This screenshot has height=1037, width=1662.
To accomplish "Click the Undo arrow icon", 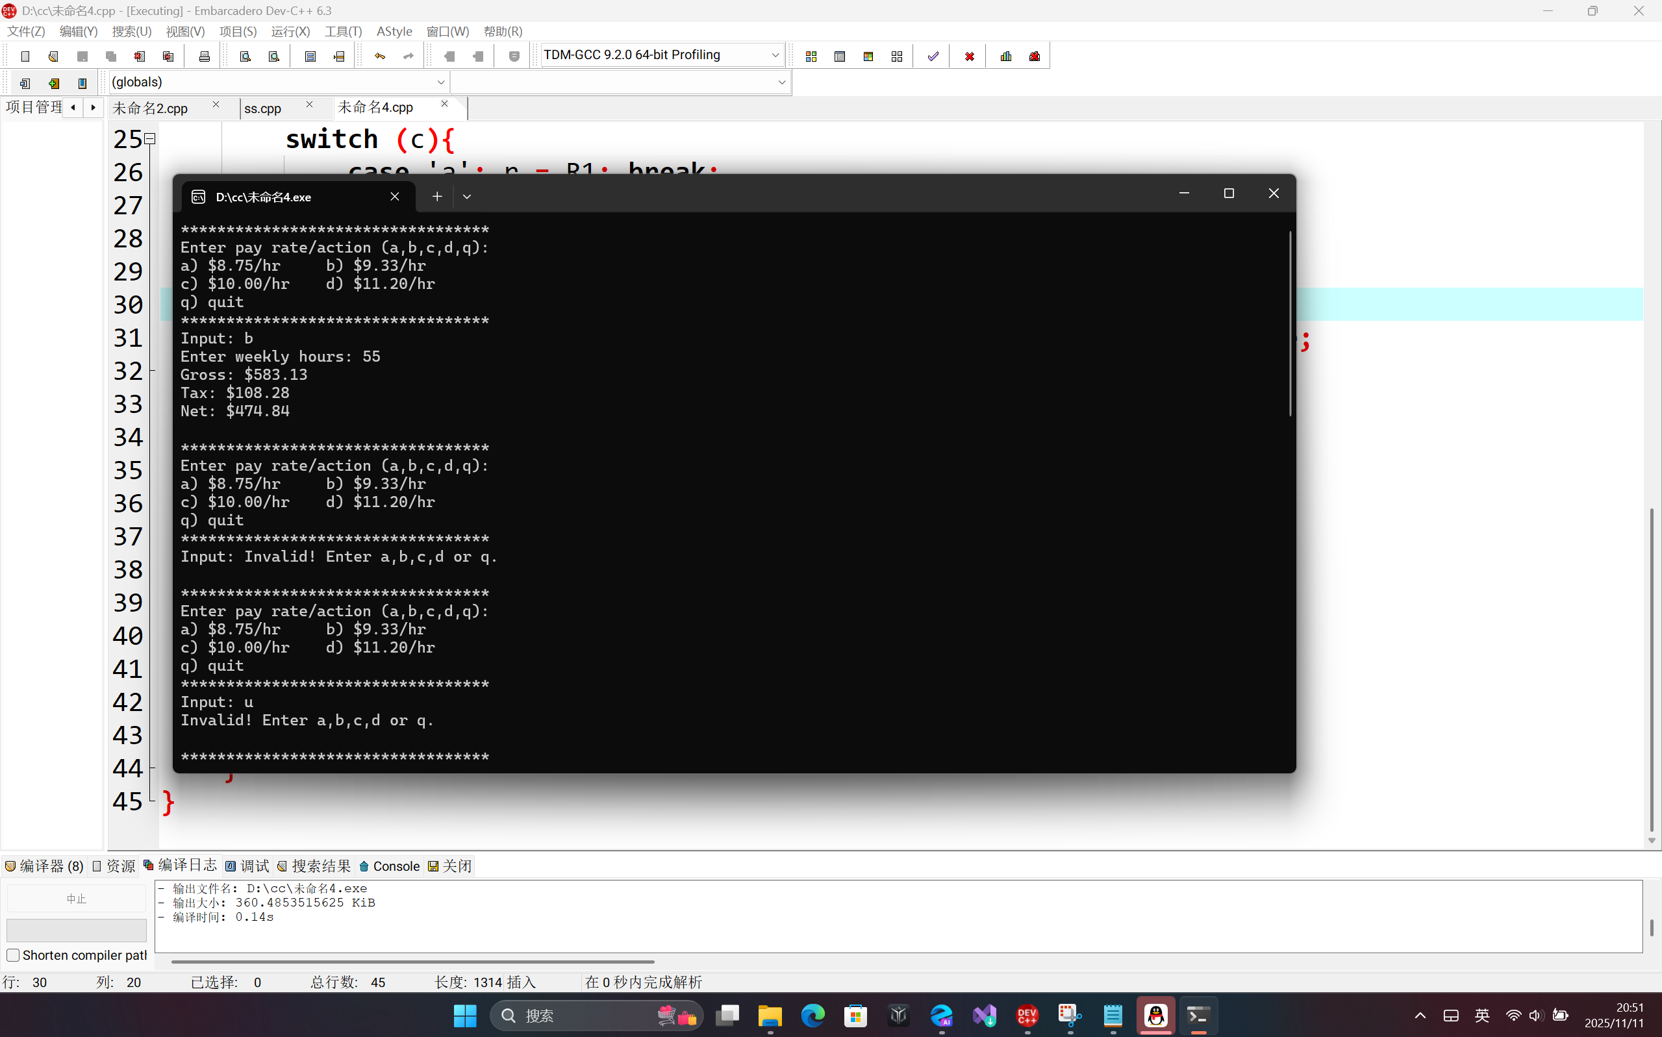I will [379, 56].
